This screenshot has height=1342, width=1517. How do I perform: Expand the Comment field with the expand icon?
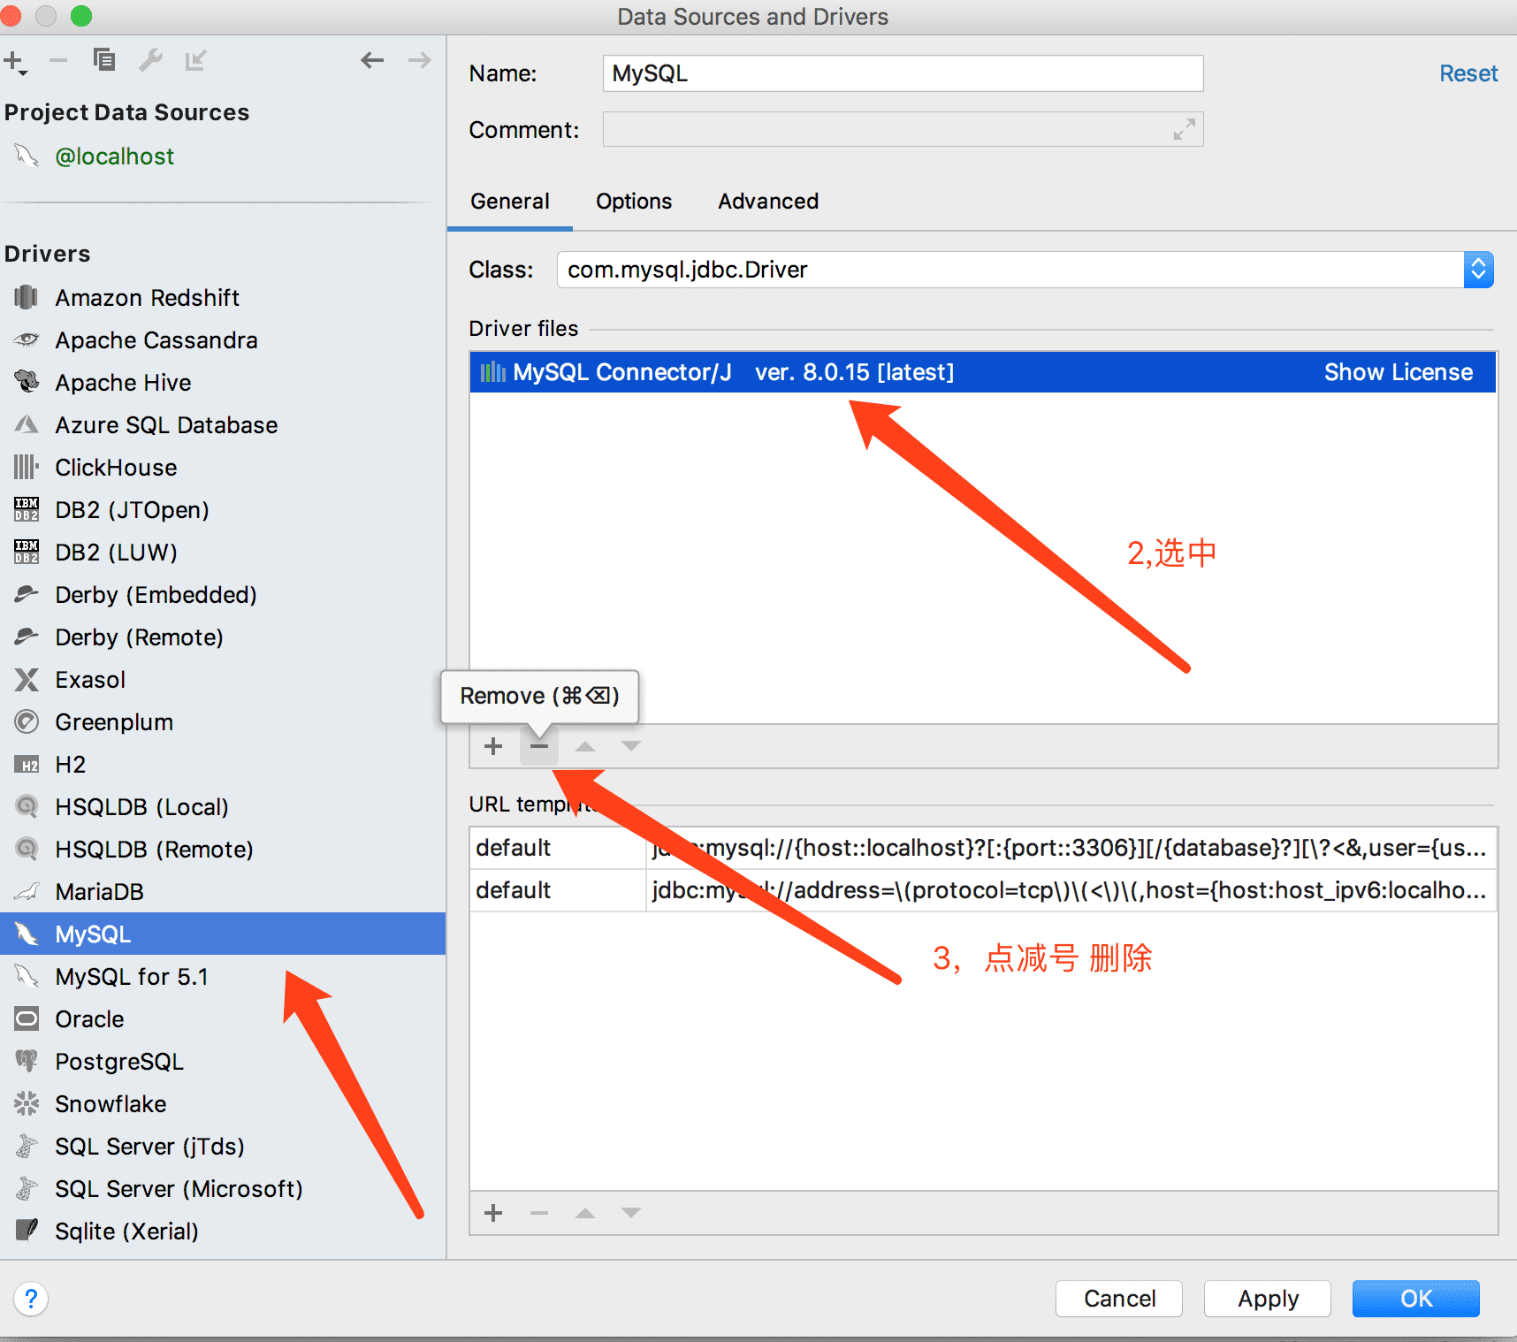(1184, 129)
